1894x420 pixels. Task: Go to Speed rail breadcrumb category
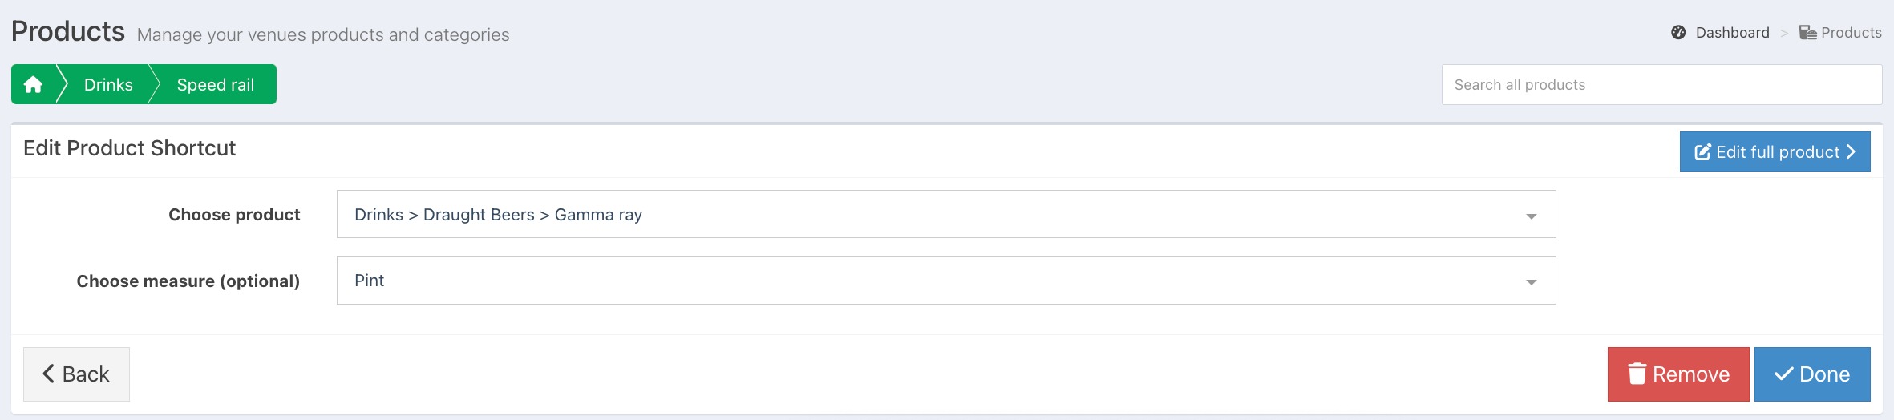click(215, 84)
